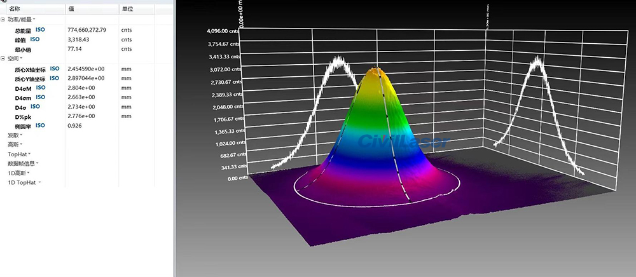The height and width of the screenshot is (277, 636).
Task: Click the ISO badge next to 质心X轴坐标
Action: point(55,68)
